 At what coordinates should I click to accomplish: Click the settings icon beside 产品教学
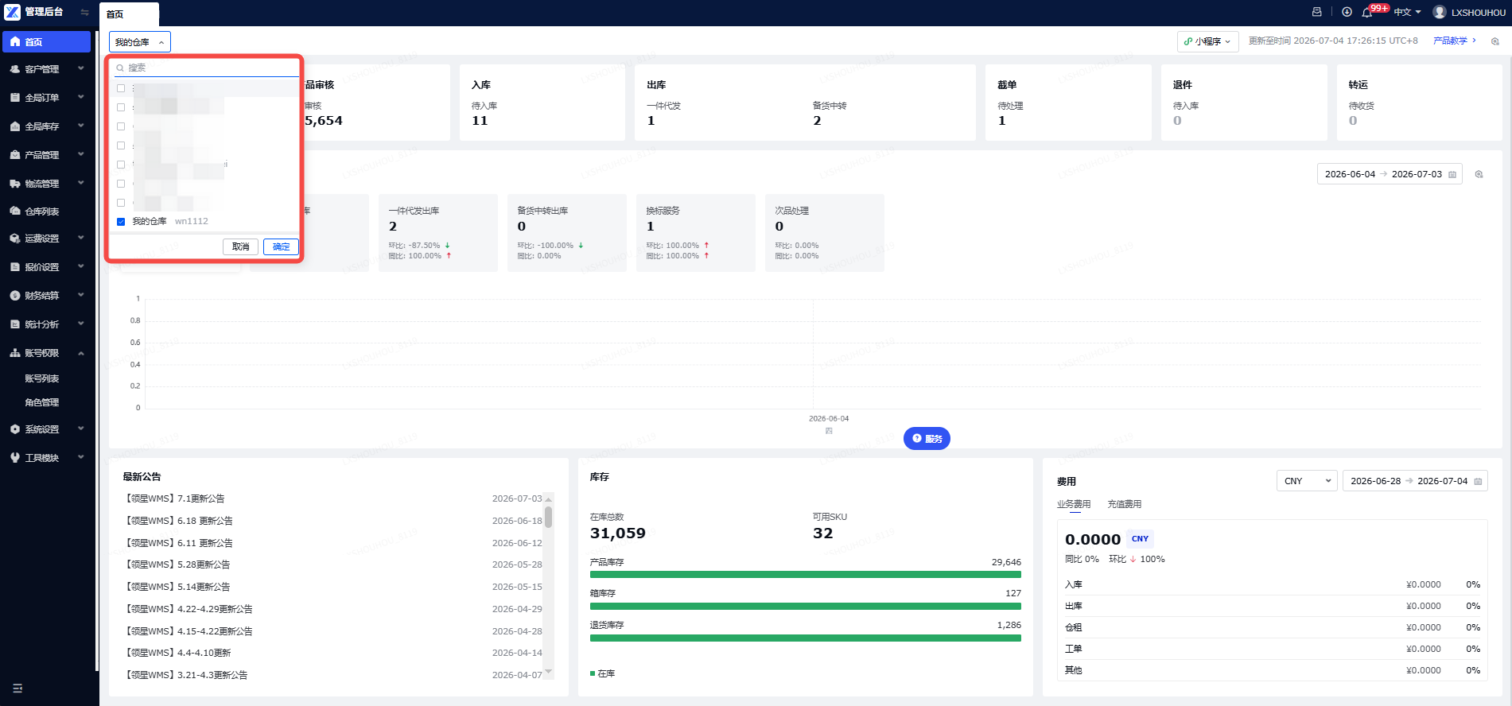1495,41
